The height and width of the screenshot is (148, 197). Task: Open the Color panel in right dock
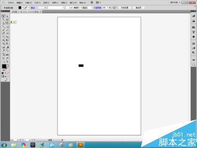193,16
